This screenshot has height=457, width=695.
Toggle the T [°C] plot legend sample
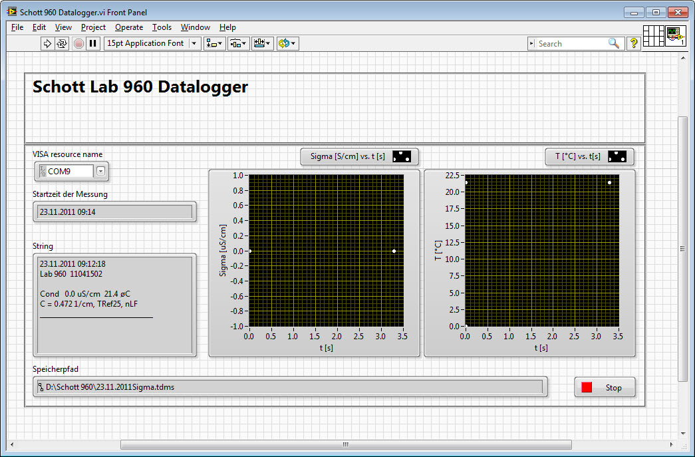[617, 157]
